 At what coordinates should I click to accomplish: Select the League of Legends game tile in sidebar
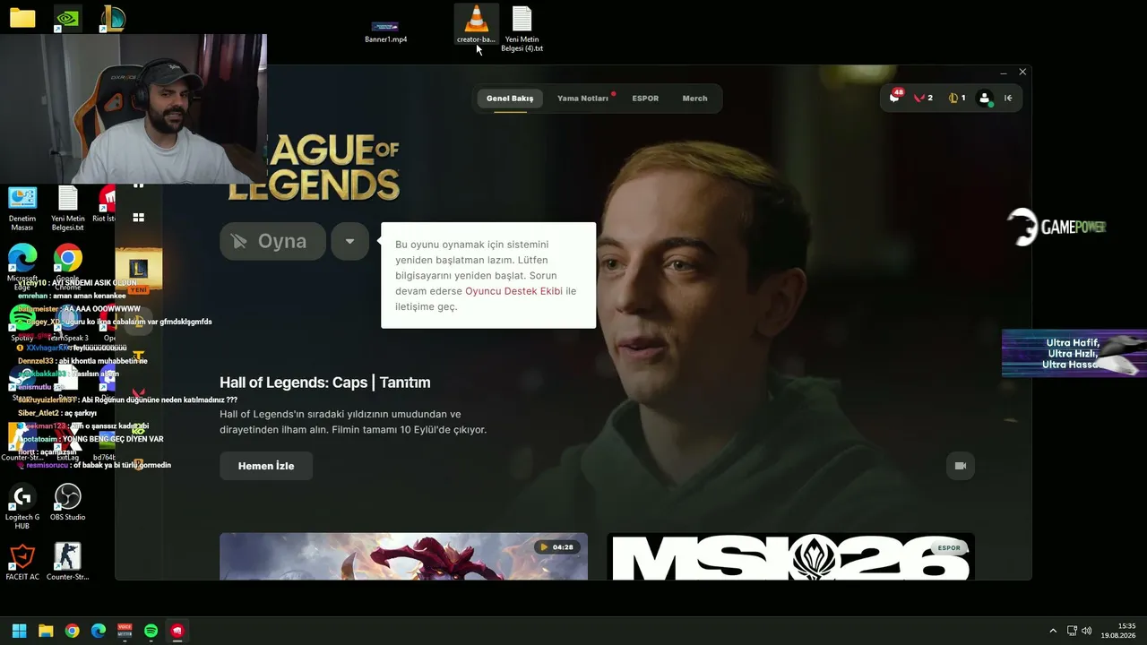tap(139, 270)
